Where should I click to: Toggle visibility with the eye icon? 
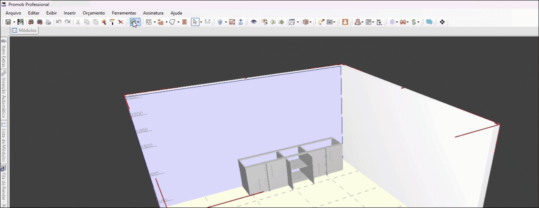point(253,22)
